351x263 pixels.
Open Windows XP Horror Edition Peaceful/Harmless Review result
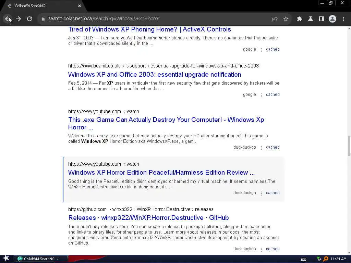point(161,173)
